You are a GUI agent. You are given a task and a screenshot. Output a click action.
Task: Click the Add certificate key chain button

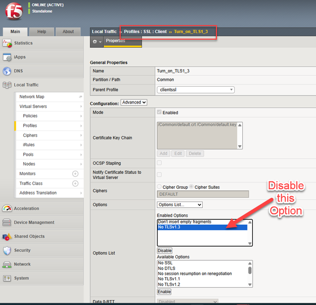[x=163, y=154]
